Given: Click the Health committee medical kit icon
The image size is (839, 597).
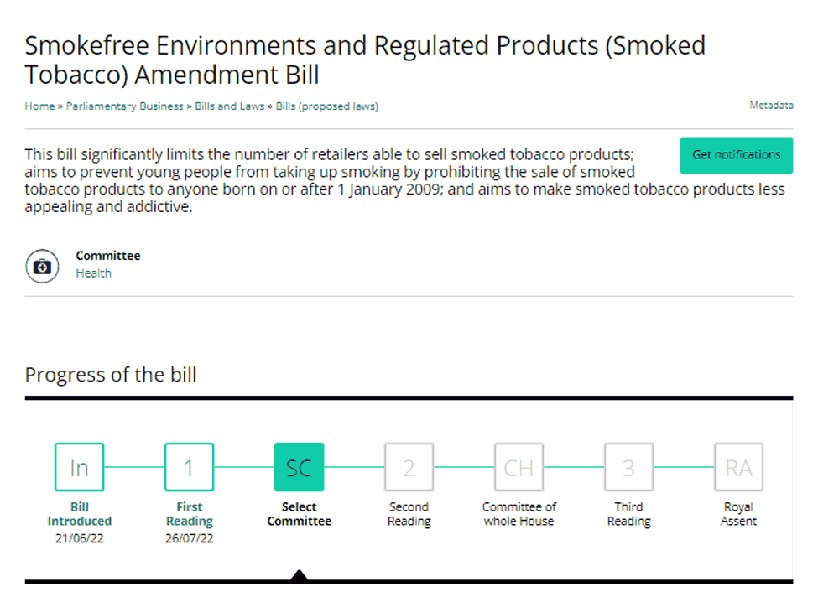Looking at the screenshot, I should coord(42,266).
